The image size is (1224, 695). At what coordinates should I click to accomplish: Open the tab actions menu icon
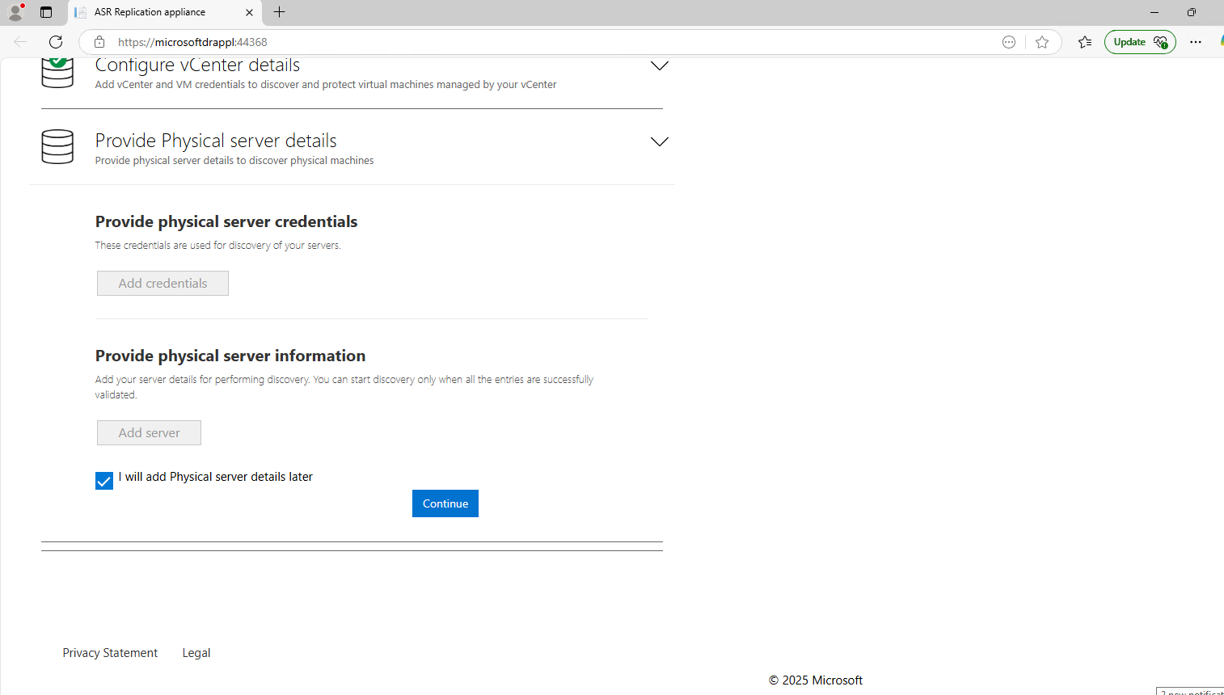coord(46,12)
